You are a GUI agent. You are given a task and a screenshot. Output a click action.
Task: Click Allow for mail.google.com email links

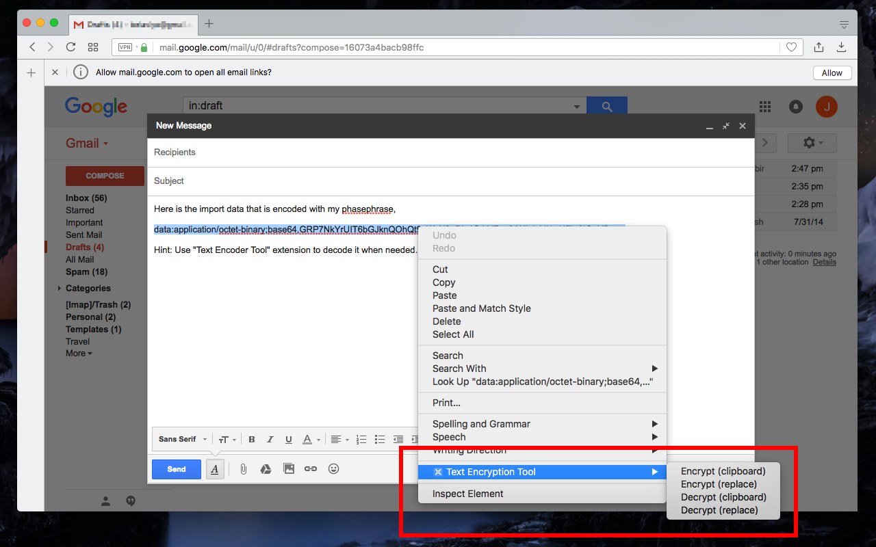(832, 72)
